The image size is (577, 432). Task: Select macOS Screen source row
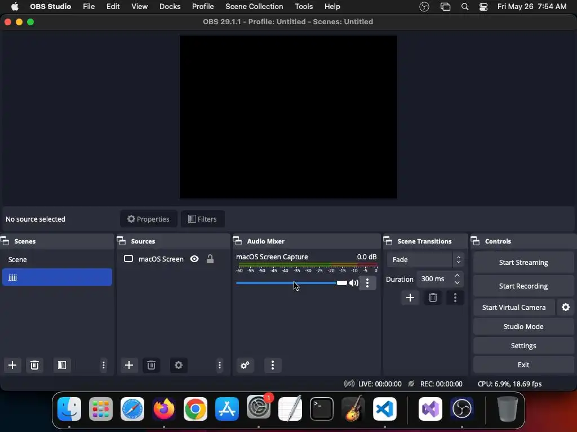point(173,259)
